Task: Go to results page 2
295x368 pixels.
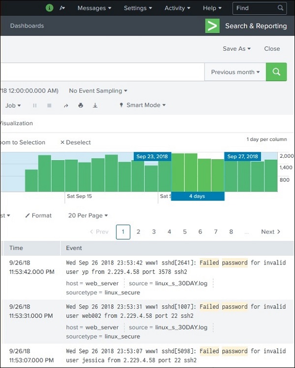Action: [x=139, y=232]
